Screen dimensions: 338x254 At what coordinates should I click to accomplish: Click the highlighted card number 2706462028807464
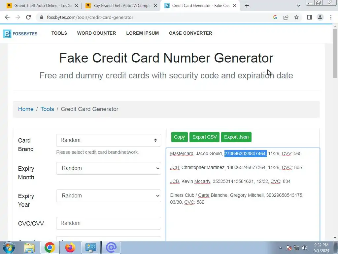[x=245, y=153]
